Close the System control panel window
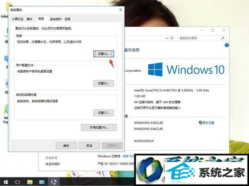Image resolution: width=249 pixels, height=186 pixels. tap(224, 30)
